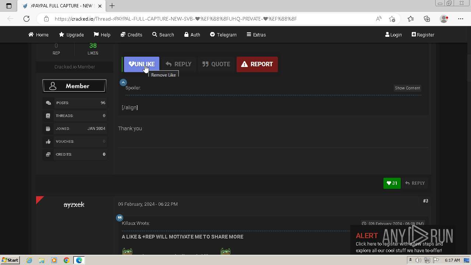The width and height of the screenshot is (471, 265).
Task: Expand the Extras menu
Action: pos(256,35)
